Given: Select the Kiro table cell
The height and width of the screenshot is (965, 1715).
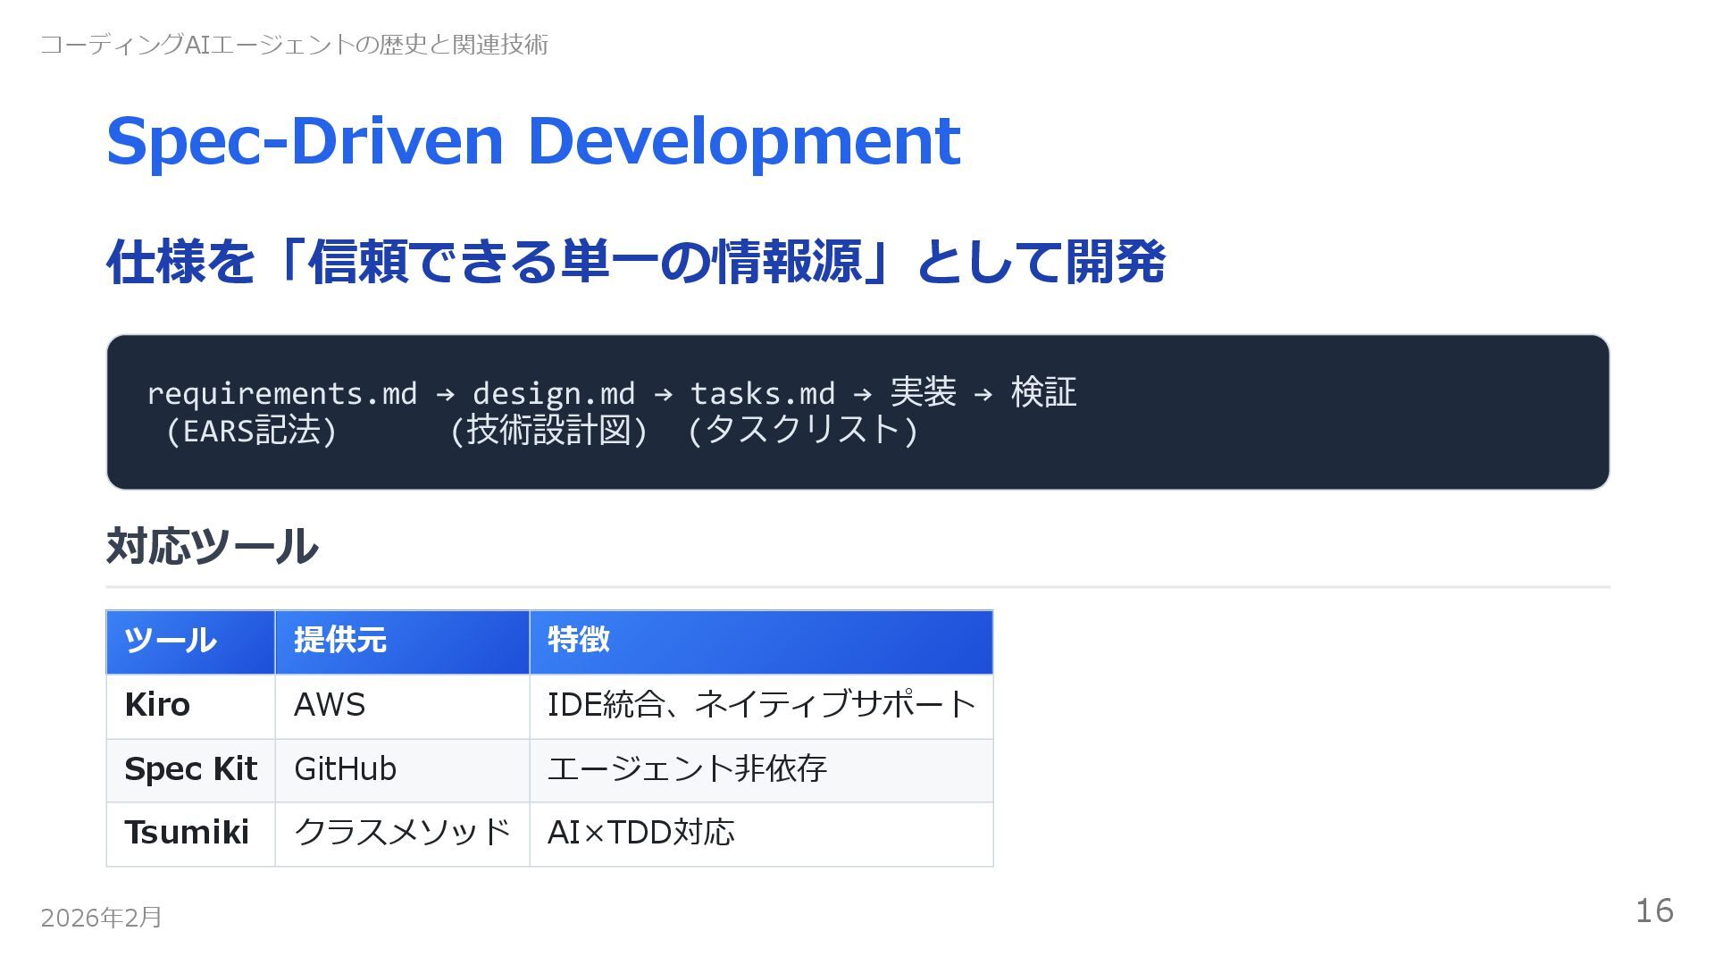Looking at the screenshot, I should coord(157,705).
